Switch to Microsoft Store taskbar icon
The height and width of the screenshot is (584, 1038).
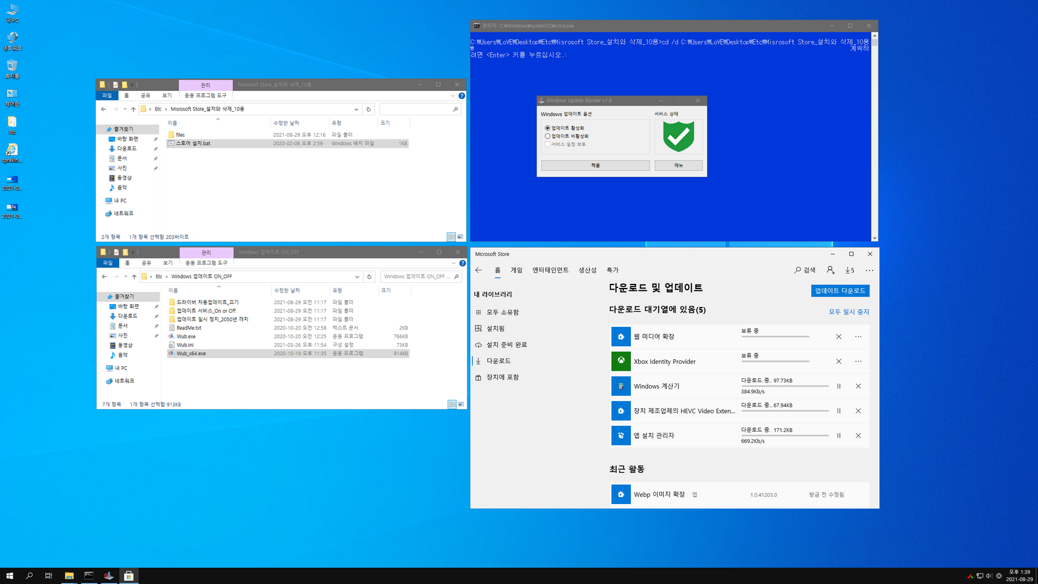(129, 575)
